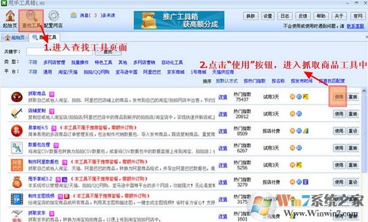
Task: Filter type by 特色工具
Action: (x=103, y=62)
